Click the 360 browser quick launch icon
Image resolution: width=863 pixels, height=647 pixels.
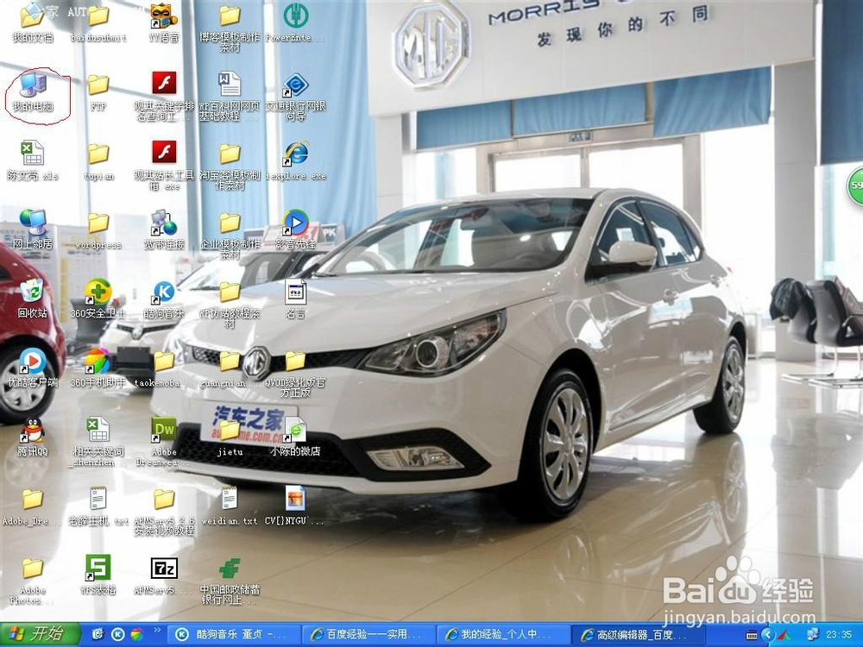point(136,634)
